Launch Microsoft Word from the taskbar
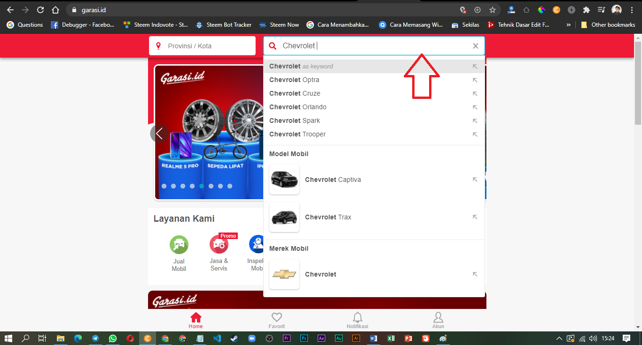Image resolution: width=642 pixels, height=345 pixels. (x=374, y=338)
